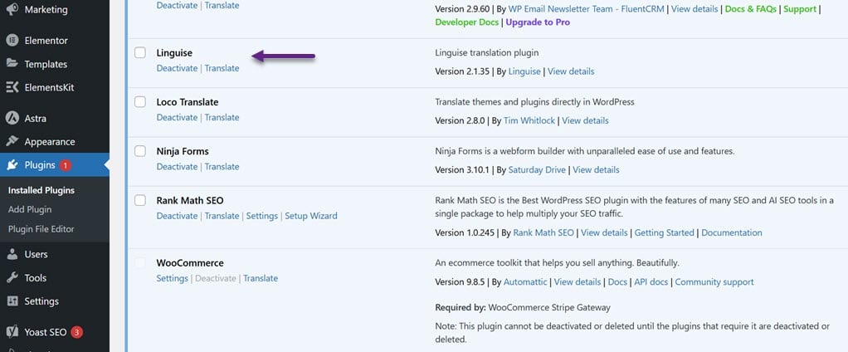Click FluentCRM Upgrade to Pro link
Screen dimensions: 848x352
[538, 22]
